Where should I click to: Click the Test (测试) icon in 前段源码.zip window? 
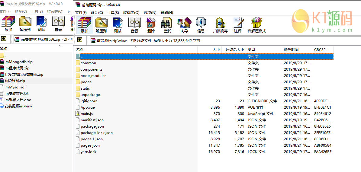click(x=118, y=25)
